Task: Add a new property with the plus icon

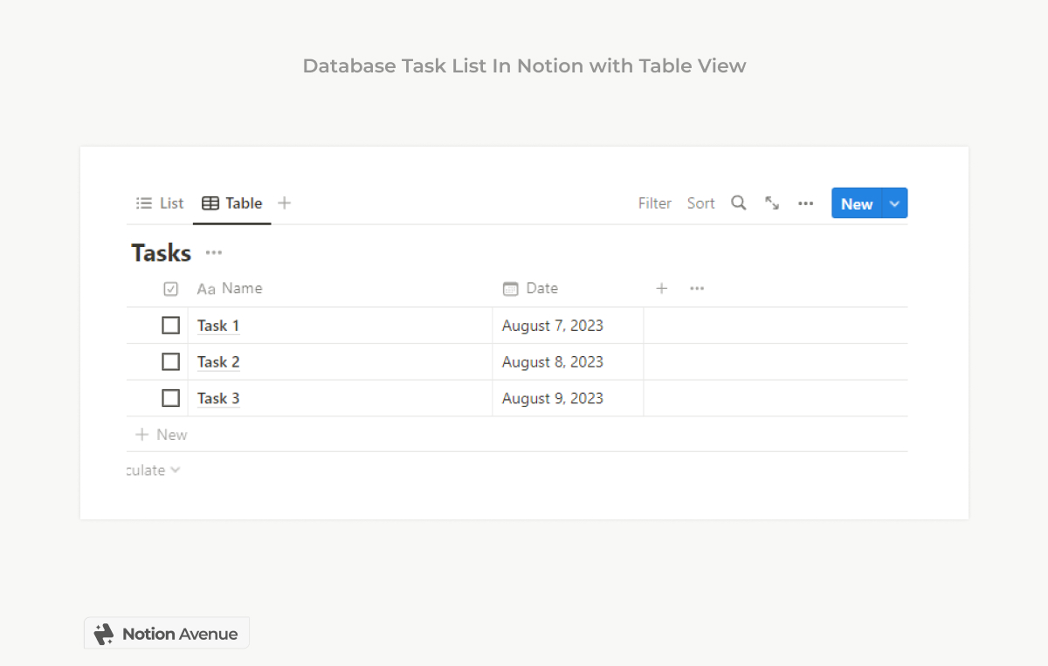Action: [x=661, y=288]
